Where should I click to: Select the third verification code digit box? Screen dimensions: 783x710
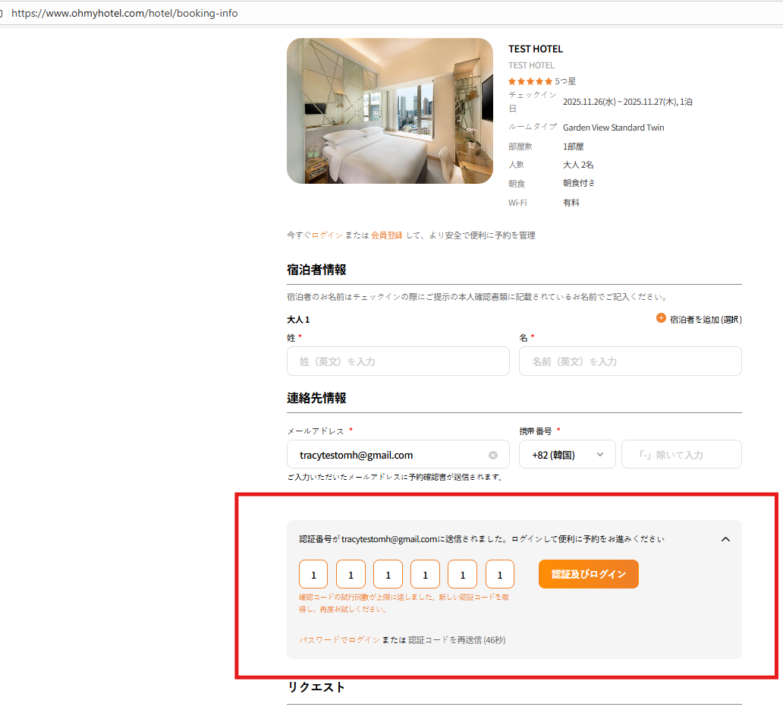pyautogui.click(x=388, y=575)
